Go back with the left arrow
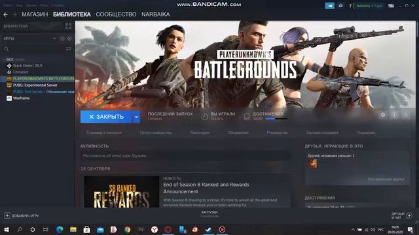This screenshot has width=419, height=235. pos(6,14)
